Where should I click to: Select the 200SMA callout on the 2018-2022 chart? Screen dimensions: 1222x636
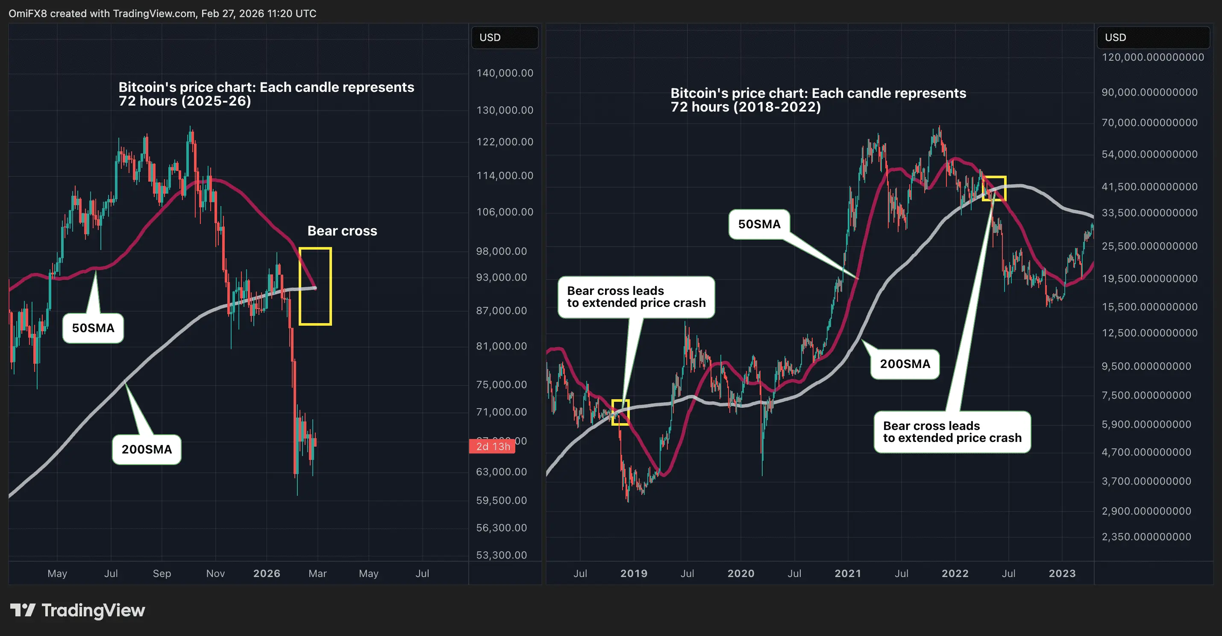point(905,364)
